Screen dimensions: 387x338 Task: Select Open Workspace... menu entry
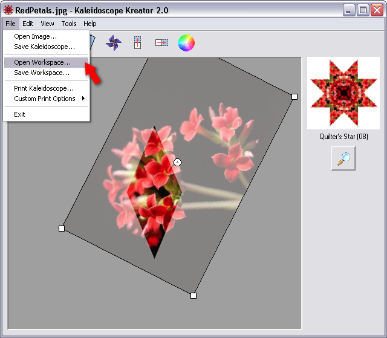[x=47, y=62]
